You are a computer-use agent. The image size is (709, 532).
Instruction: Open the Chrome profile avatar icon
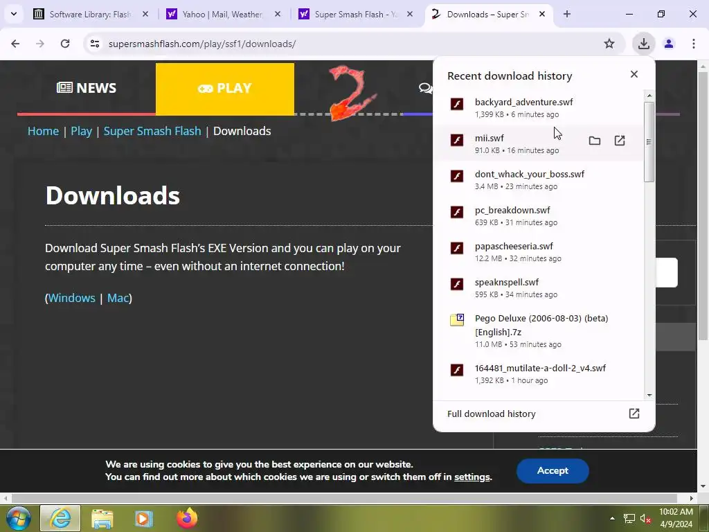669,44
